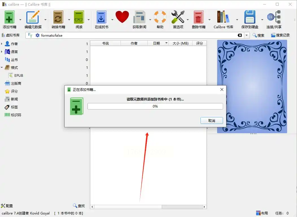Click into the formats:false search field
The image size is (297, 217).
tap(138, 35)
